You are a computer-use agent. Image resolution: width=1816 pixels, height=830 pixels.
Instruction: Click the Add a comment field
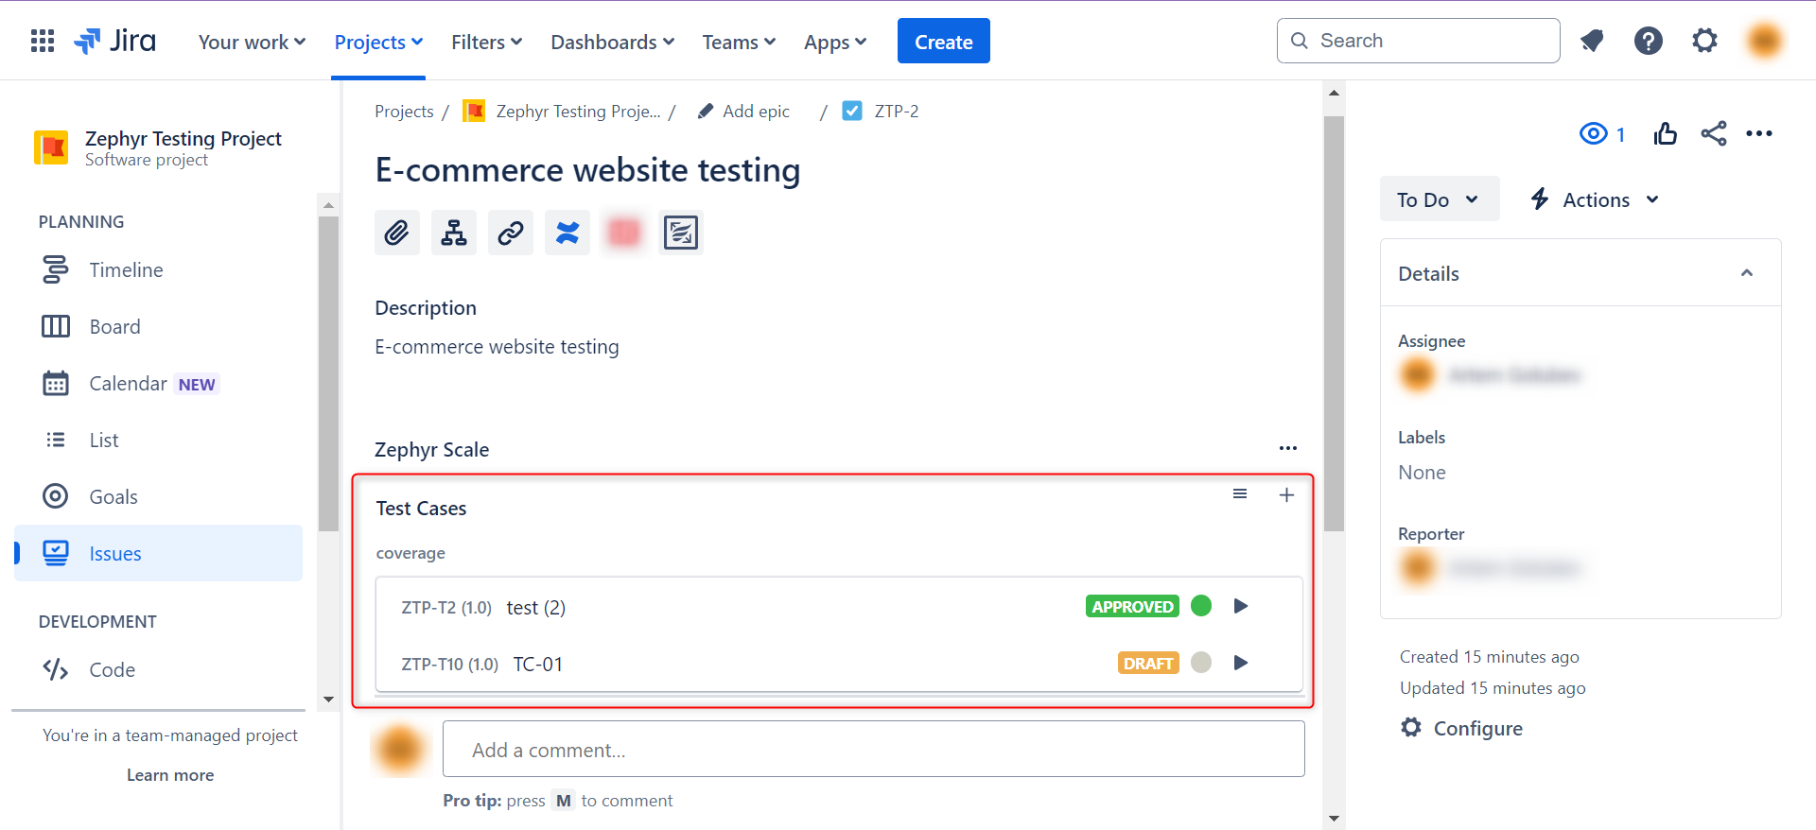click(x=873, y=750)
